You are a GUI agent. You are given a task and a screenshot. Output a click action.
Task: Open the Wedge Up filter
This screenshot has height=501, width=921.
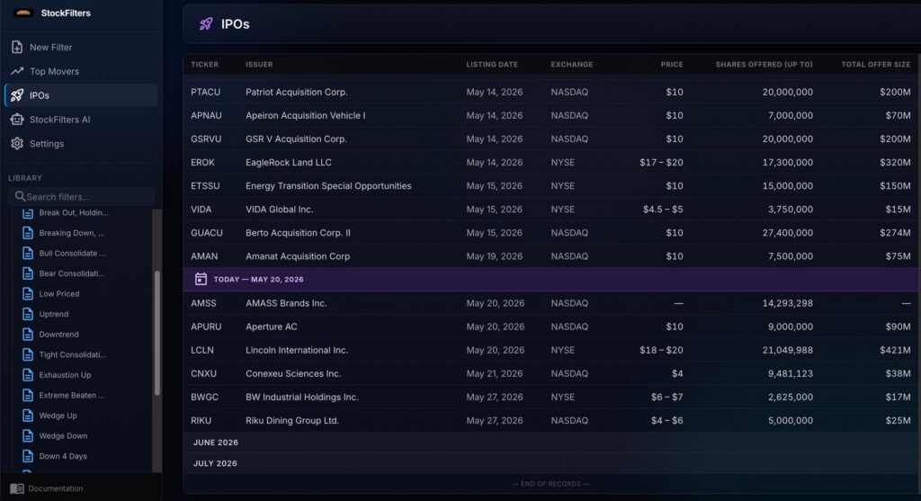pyautogui.click(x=58, y=416)
